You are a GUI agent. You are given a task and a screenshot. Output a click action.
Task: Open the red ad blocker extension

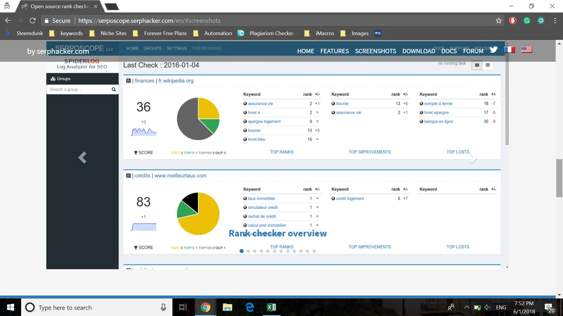coord(513,21)
